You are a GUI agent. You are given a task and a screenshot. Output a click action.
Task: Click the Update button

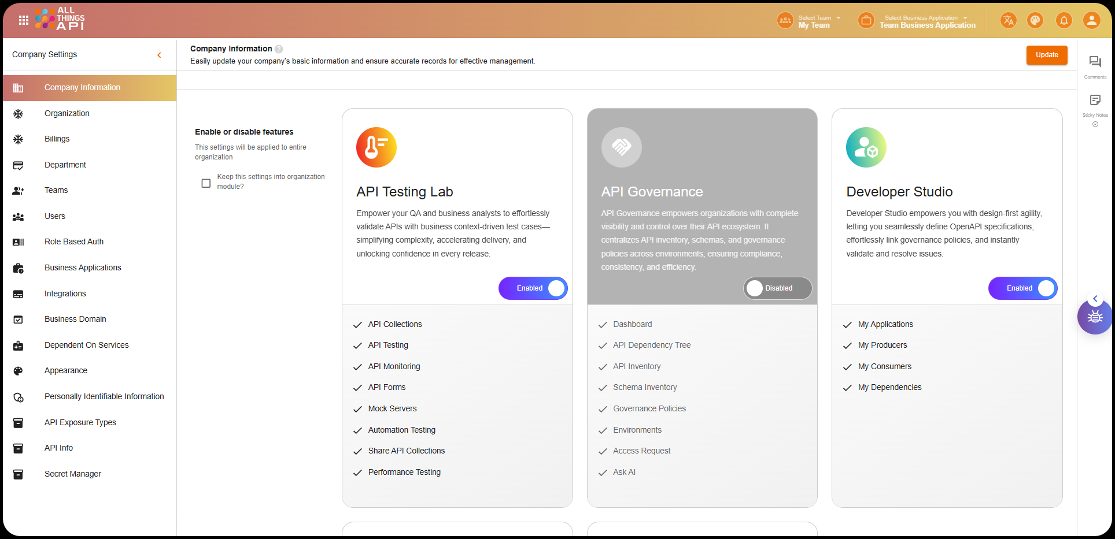1046,55
